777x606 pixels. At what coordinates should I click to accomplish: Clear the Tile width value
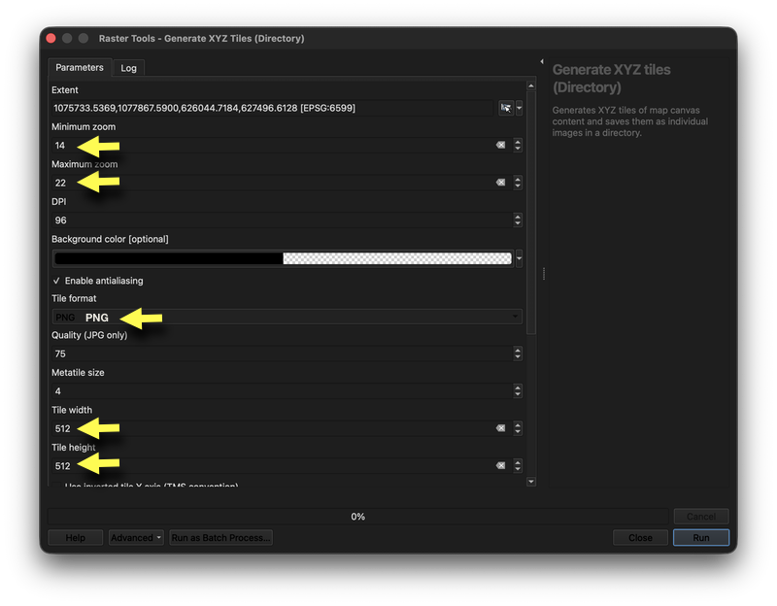coord(501,428)
